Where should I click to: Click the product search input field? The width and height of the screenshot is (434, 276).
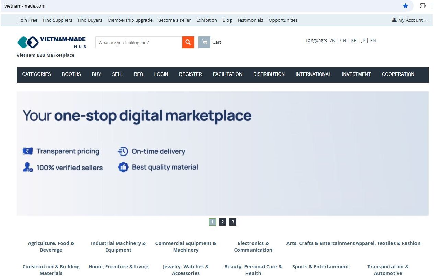pyautogui.click(x=139, y=43)
